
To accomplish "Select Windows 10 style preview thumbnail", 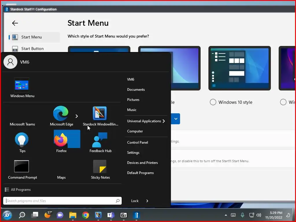I will tap(240, 68).
